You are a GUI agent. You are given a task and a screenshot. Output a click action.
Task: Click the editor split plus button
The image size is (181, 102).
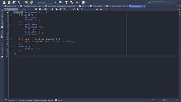(x=179, y=9)
